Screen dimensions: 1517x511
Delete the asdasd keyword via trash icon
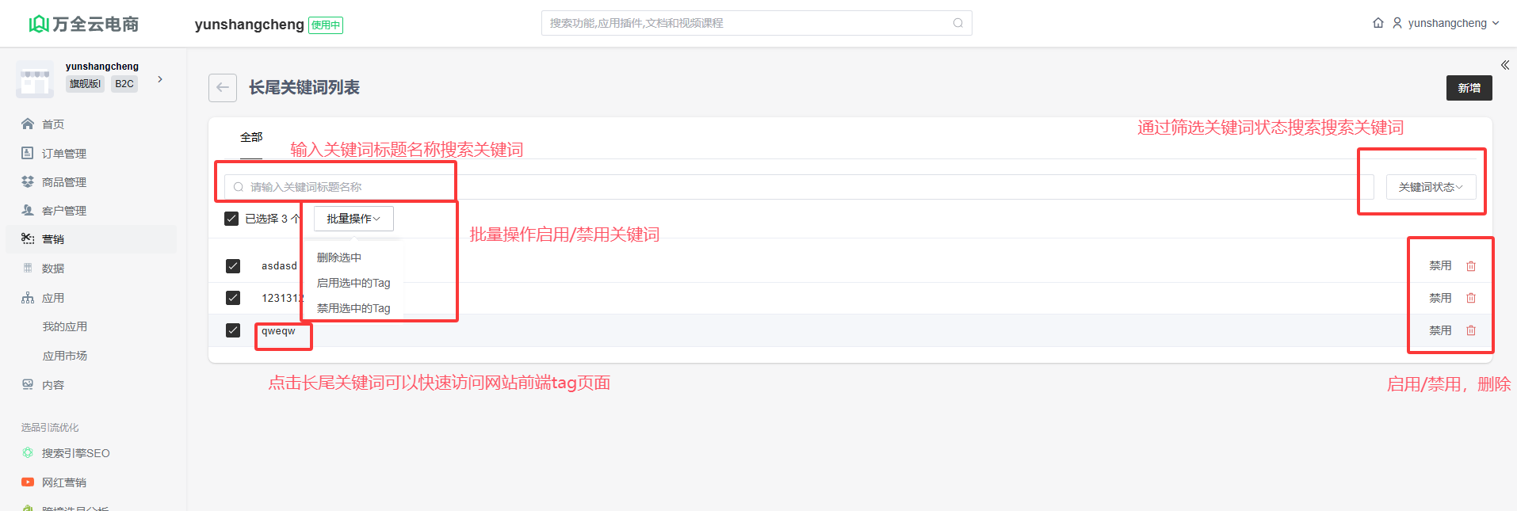[1471, 266]
